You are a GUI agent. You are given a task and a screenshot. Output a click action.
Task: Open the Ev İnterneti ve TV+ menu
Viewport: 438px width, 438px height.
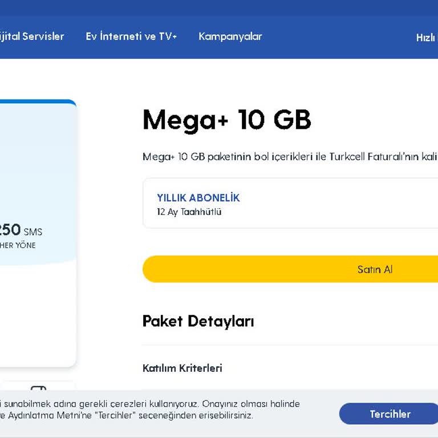(131, 36)
